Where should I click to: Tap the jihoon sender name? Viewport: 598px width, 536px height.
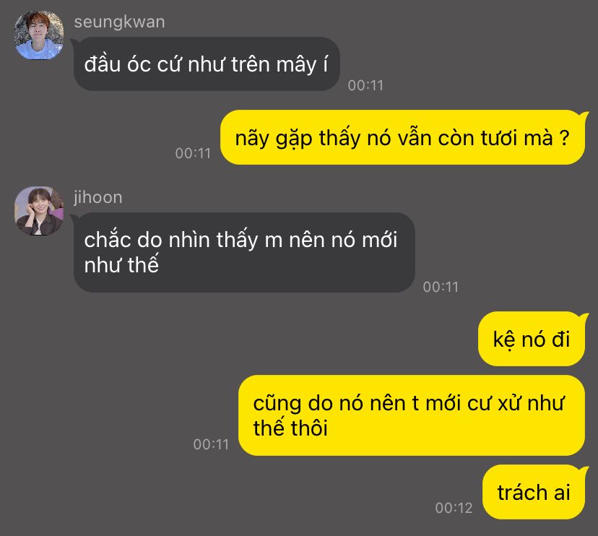pos(98,198)
